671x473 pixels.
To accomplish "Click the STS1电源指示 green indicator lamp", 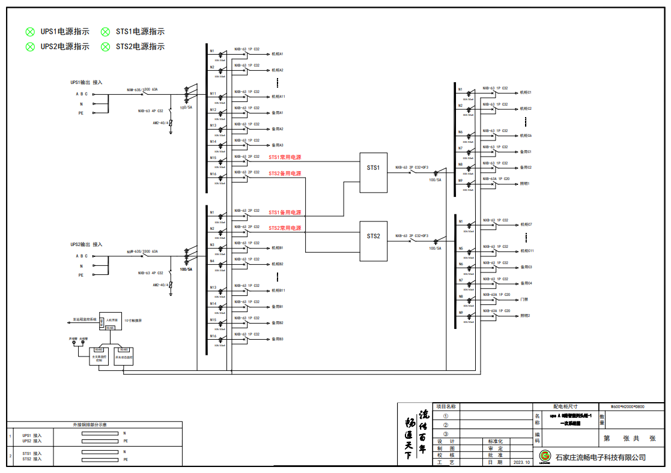I will point(105,32).
